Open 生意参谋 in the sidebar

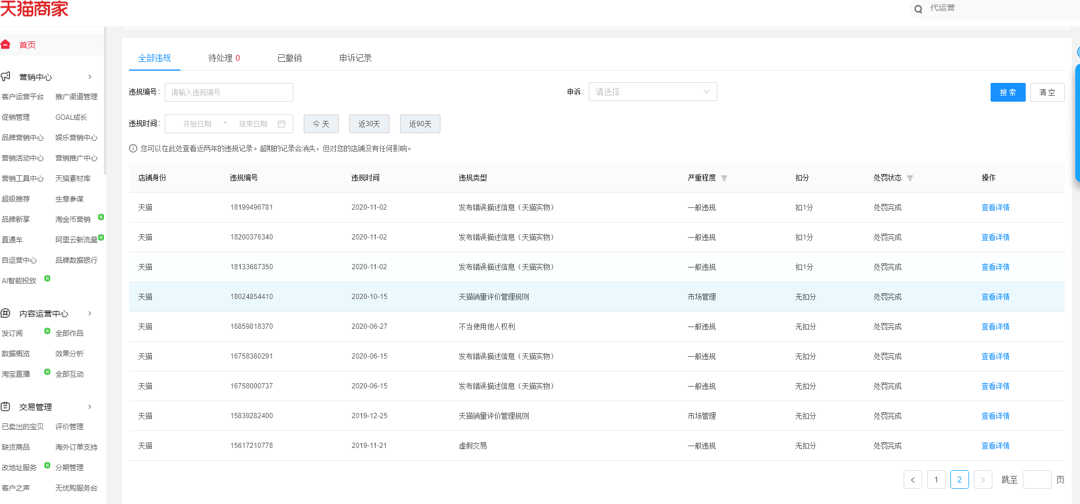[70, 199]
